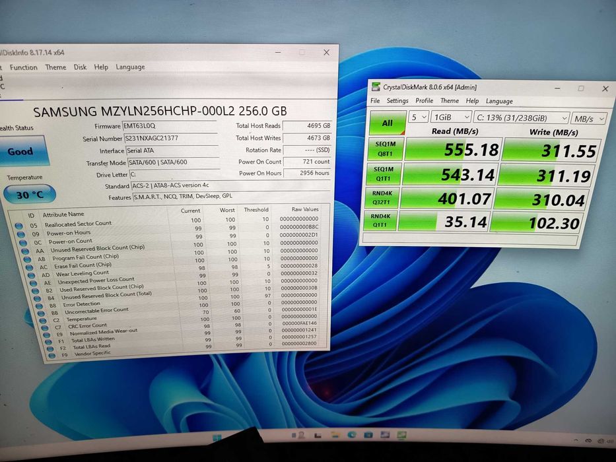Image resolution: width=616 pixels, height=462 pixels.
Task: Open Microsoft Edge from the taskbar
Action: click(x=352, y=435)
